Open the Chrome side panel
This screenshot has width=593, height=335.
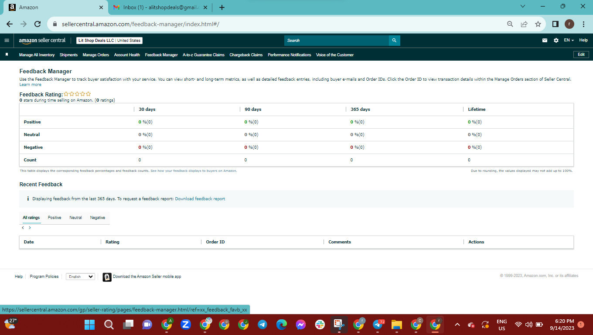click(555, 24)
